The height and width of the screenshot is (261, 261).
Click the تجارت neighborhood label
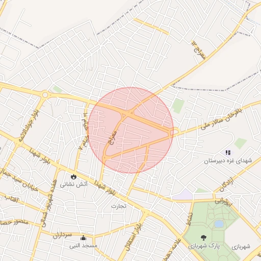click(x=119, y=206)
